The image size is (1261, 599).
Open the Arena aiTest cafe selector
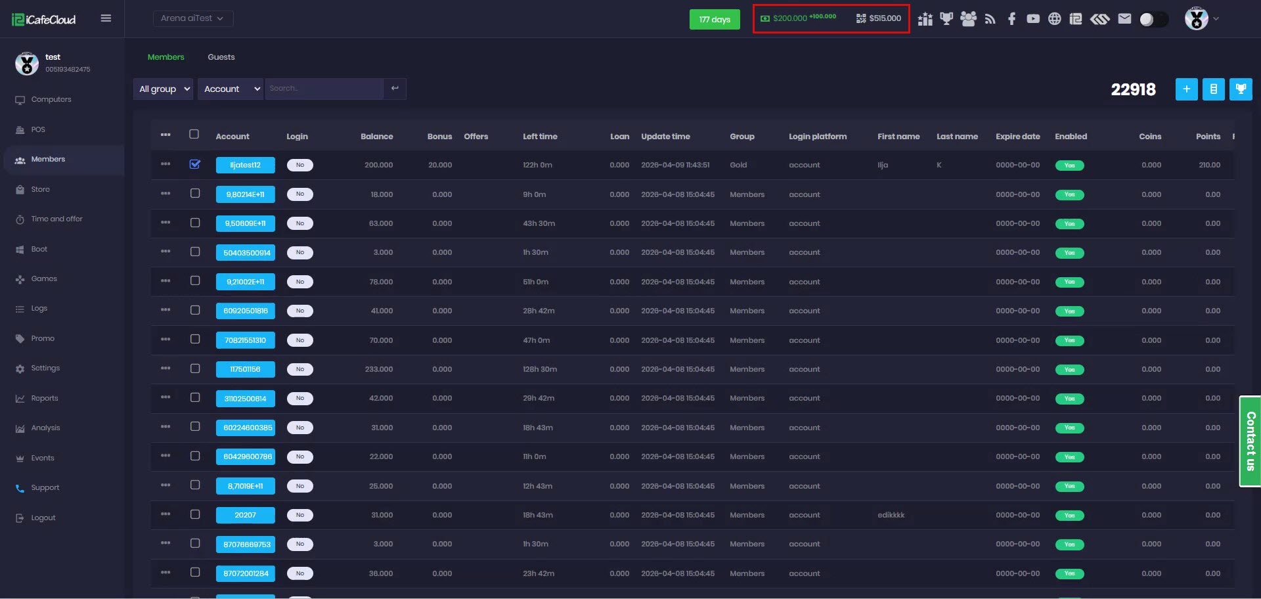193,18
